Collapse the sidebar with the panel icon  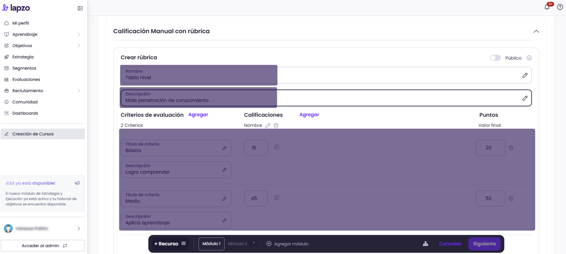(x=80, y=8)
